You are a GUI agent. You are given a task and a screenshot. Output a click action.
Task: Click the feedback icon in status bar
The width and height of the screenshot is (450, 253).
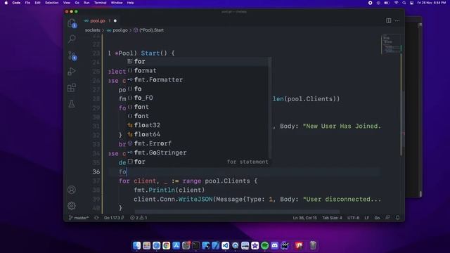[387, 218]
